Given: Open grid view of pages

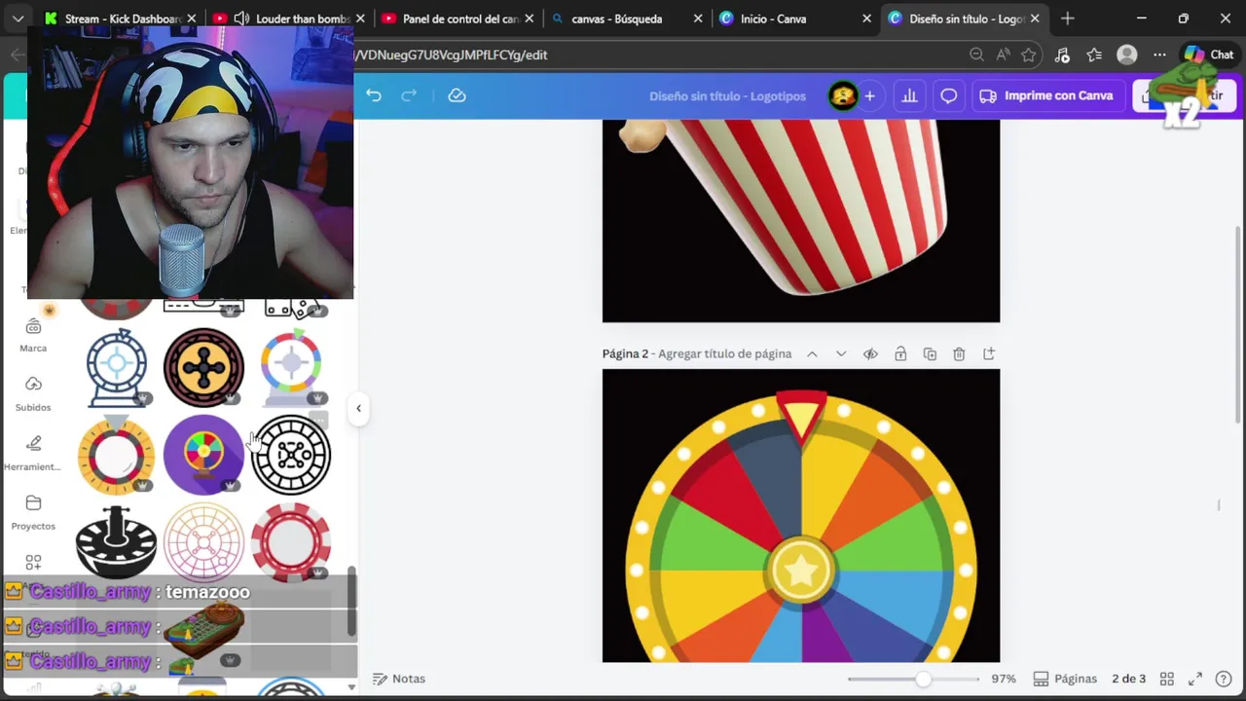Looking at the screenshot, I should (x=1166, y=679).
